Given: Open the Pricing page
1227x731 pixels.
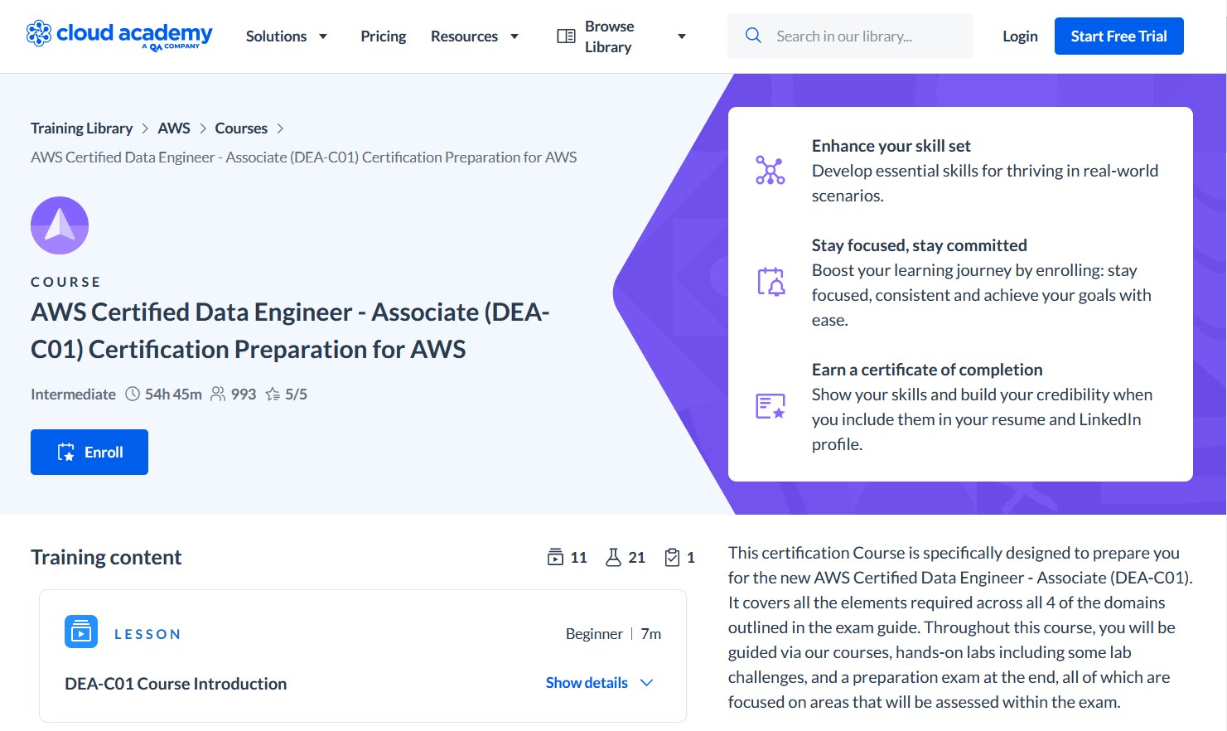Looking at the screenshot, I should [x=383, y=36].
